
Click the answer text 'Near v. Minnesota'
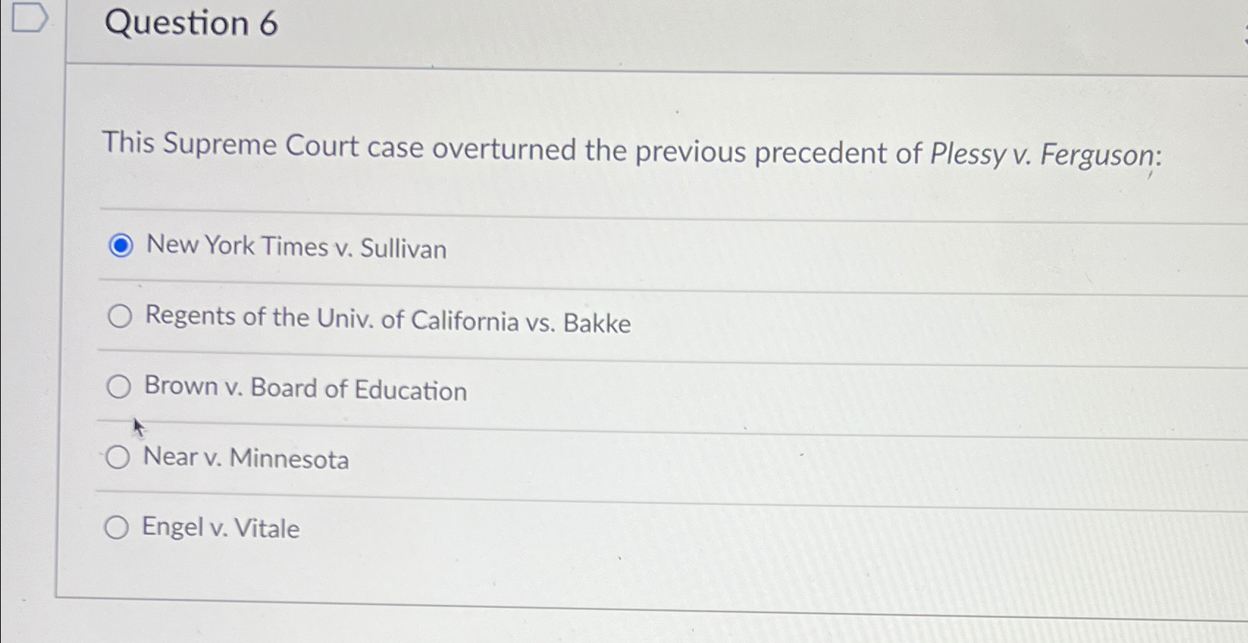click(246, 459)
